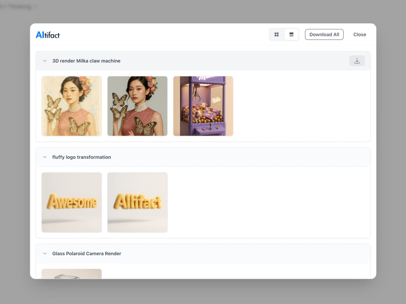Download the Milka claw machine section
The image size is (406, 304).
[x=357, y=61]
